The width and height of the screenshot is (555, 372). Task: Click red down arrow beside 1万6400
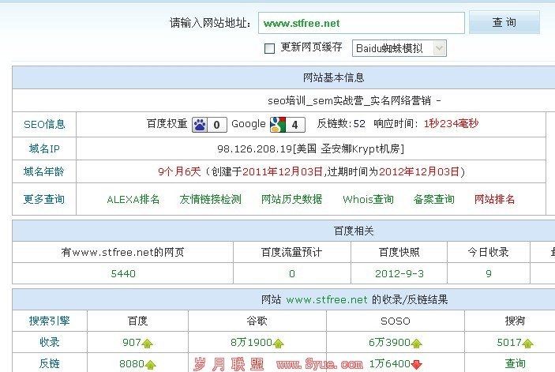416,364
